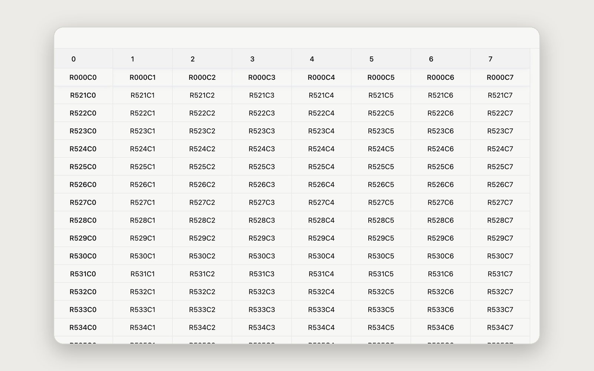594x371 pixels.
Task: Select row header cell R531C0
Action: 83,274
